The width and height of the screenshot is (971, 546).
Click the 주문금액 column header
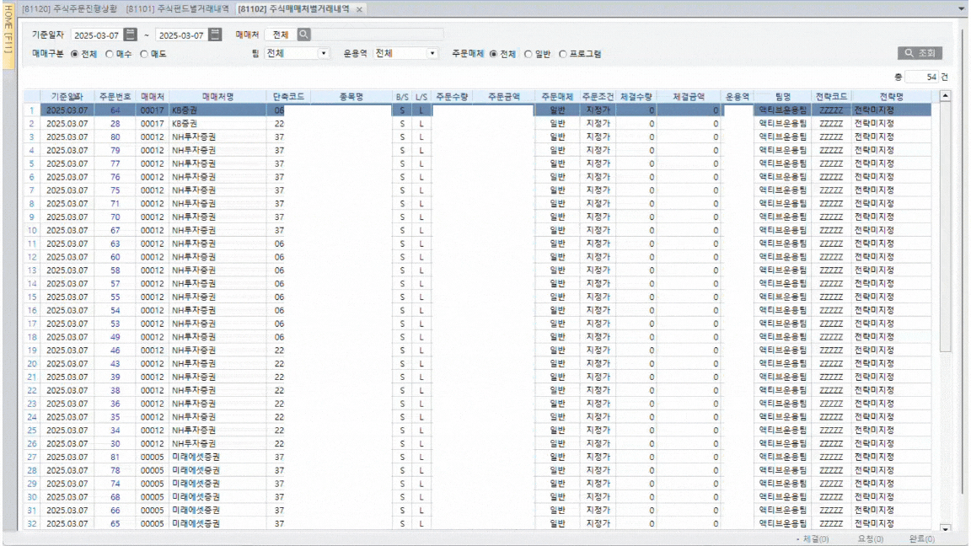[x=503, y=97]
